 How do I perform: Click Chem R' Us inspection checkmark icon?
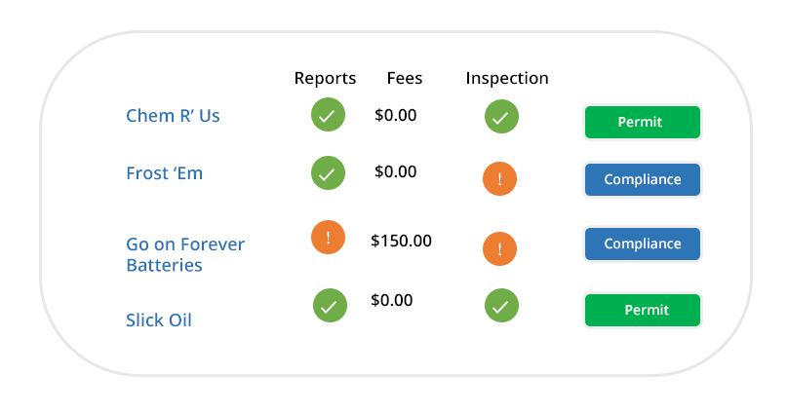tap(501, 117)
